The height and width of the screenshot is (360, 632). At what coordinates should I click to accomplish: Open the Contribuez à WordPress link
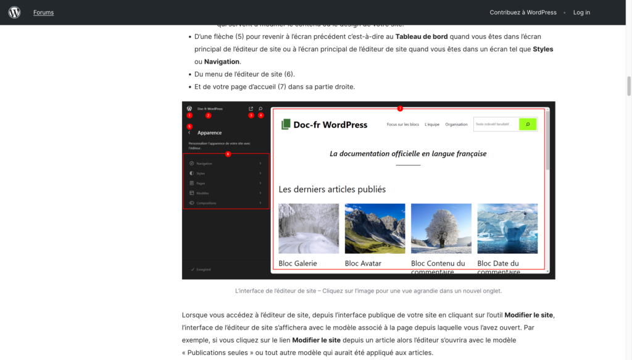(523, 12)
